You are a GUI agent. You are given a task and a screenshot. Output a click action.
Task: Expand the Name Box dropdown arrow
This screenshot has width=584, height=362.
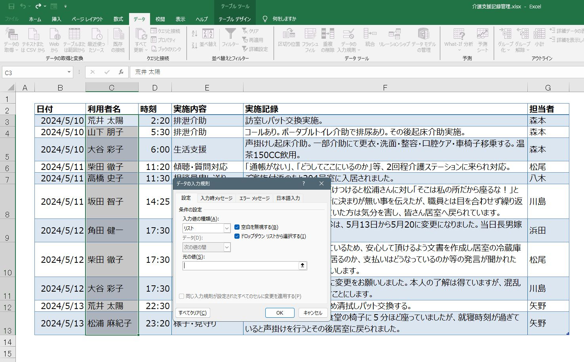[69, 72]
